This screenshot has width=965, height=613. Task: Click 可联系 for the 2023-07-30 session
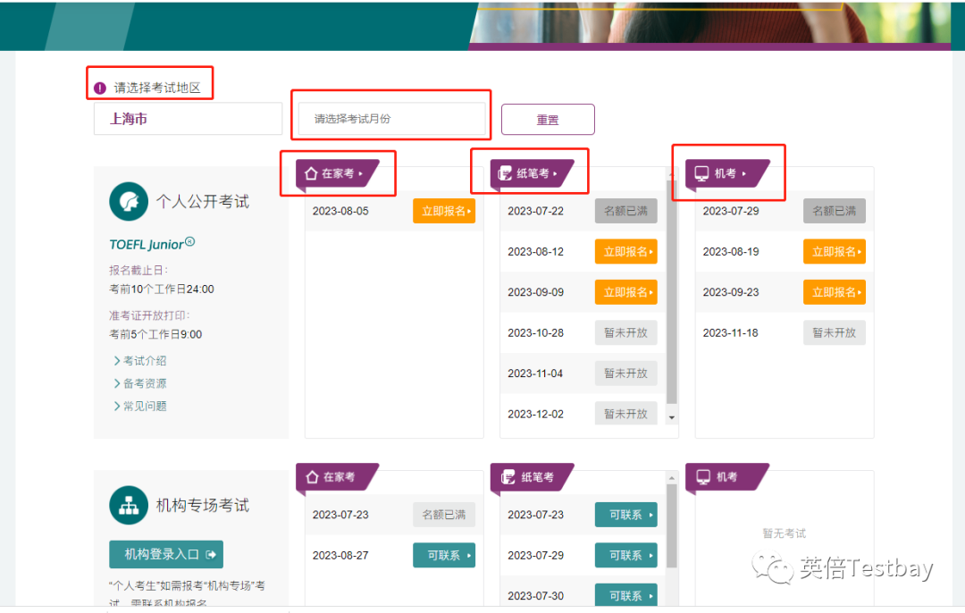[x=625, y=595]
